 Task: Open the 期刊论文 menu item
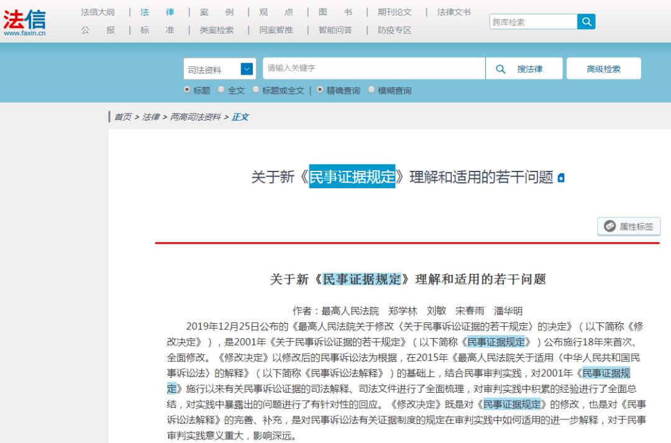click(395, 12)
